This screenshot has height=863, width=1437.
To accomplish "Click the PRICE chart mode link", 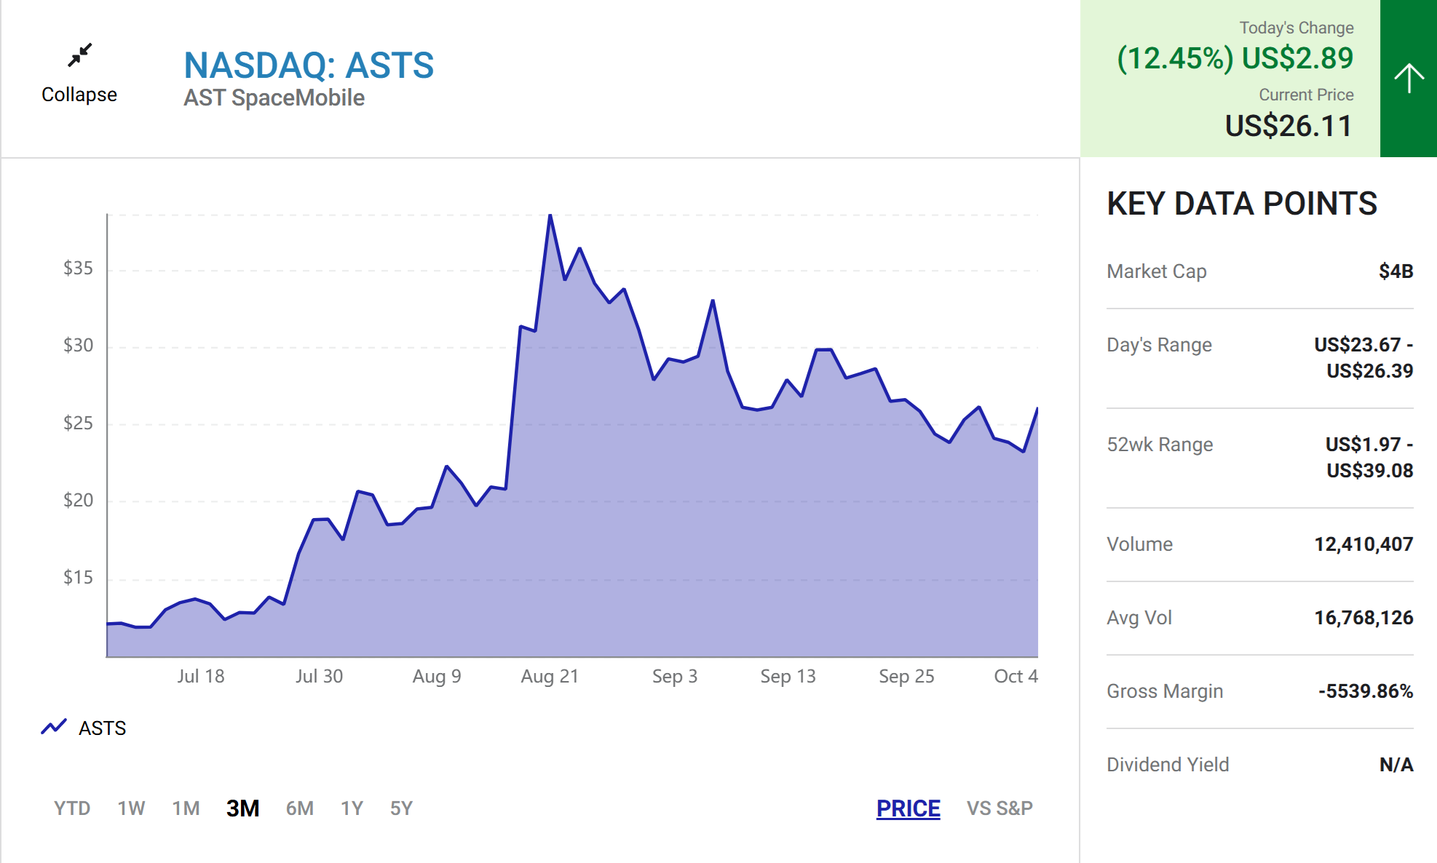I will tap(908, 808).
